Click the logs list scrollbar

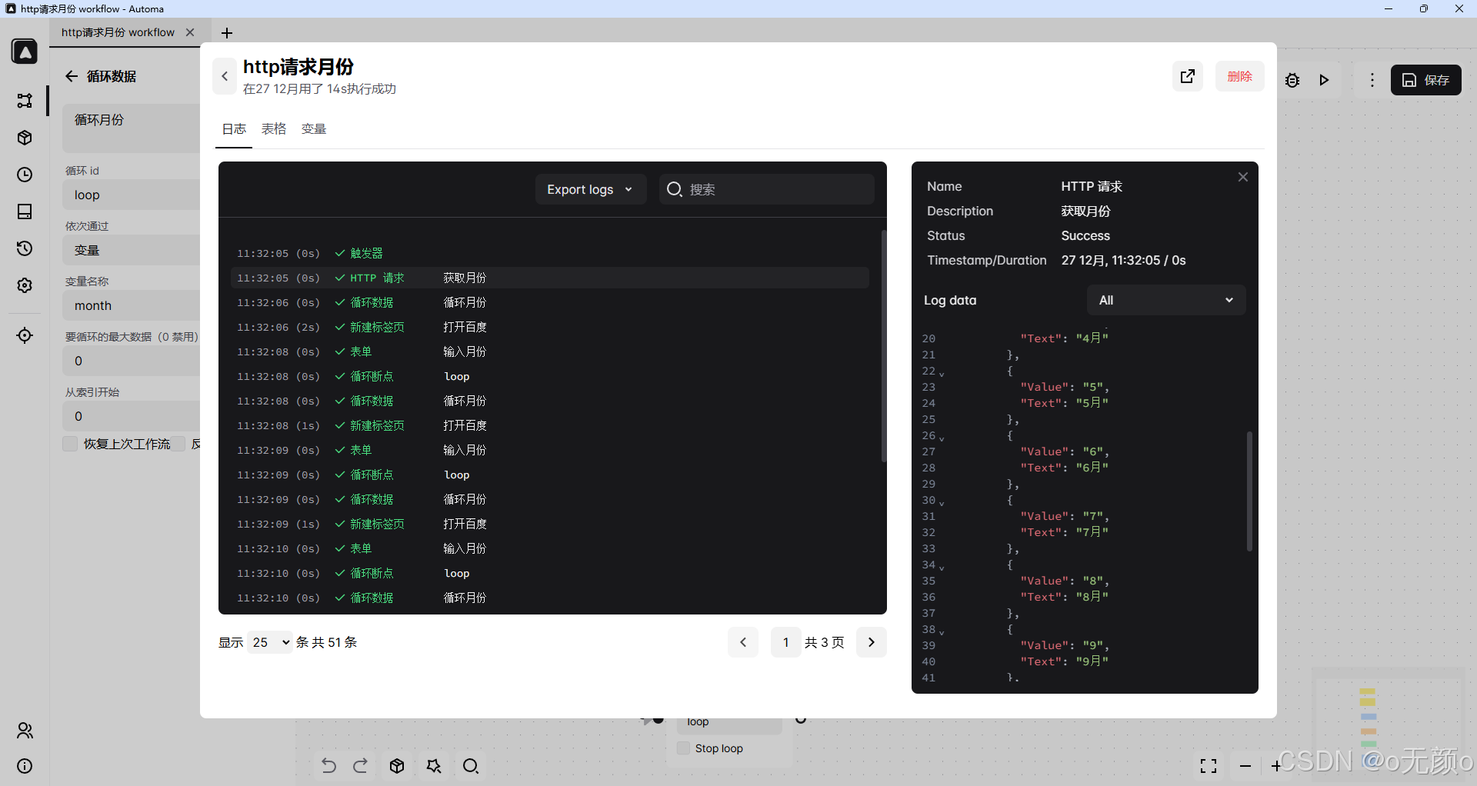point(884,345)
